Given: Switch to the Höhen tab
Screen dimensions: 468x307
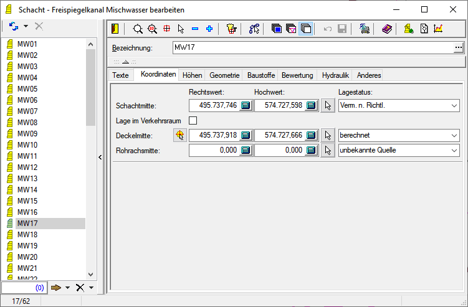Looking at the screenshot, I should click(x=192, y=75).
